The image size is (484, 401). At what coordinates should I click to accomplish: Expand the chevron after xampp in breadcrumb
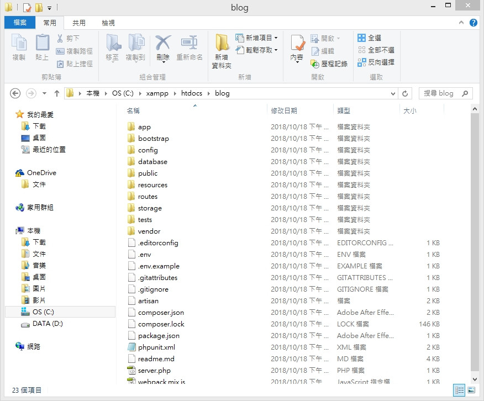(175, 93)
